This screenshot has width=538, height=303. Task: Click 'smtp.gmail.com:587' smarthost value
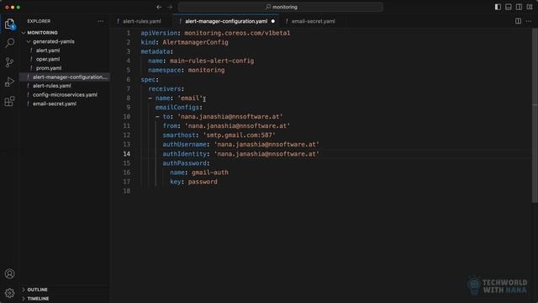pos(239,136)
